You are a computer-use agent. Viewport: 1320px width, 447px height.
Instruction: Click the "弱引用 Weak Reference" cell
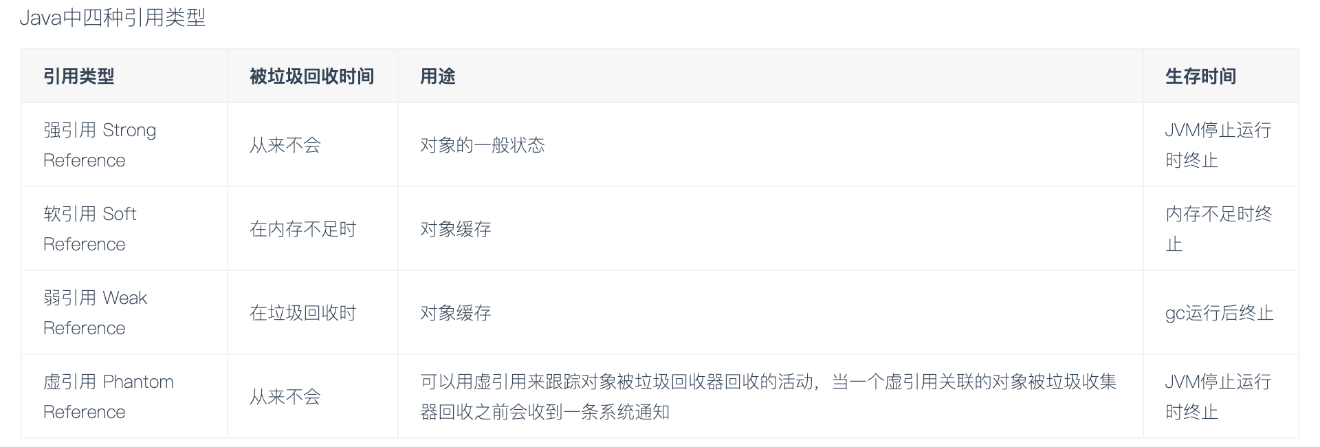click(x=96, y=313)
